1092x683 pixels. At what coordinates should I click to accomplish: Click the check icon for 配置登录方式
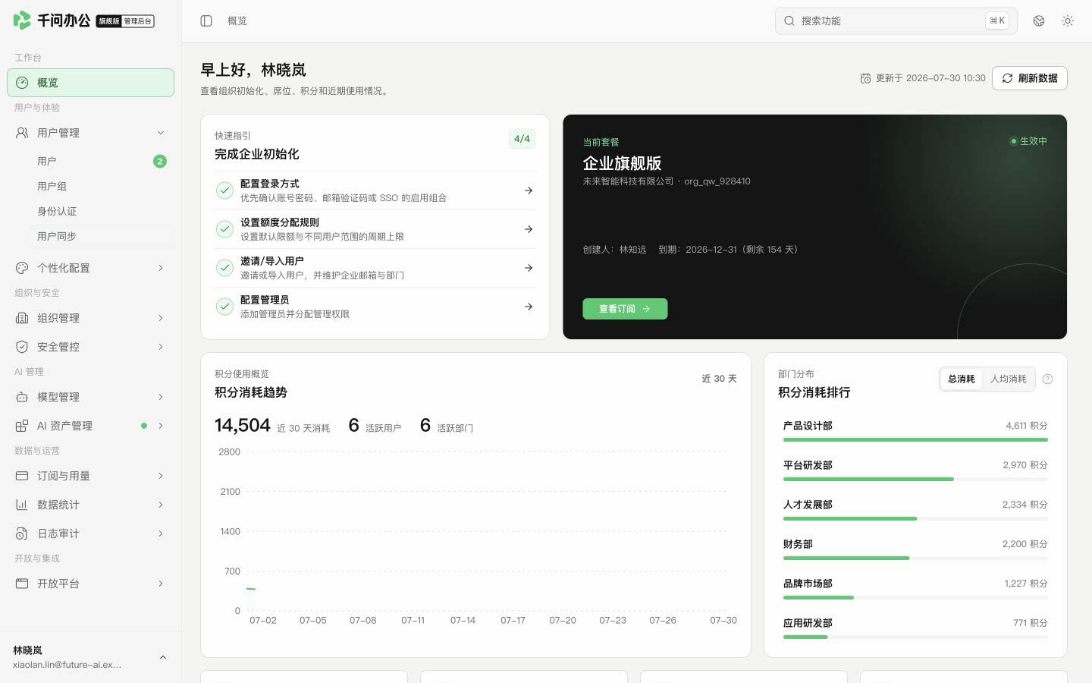coord(224,190)
